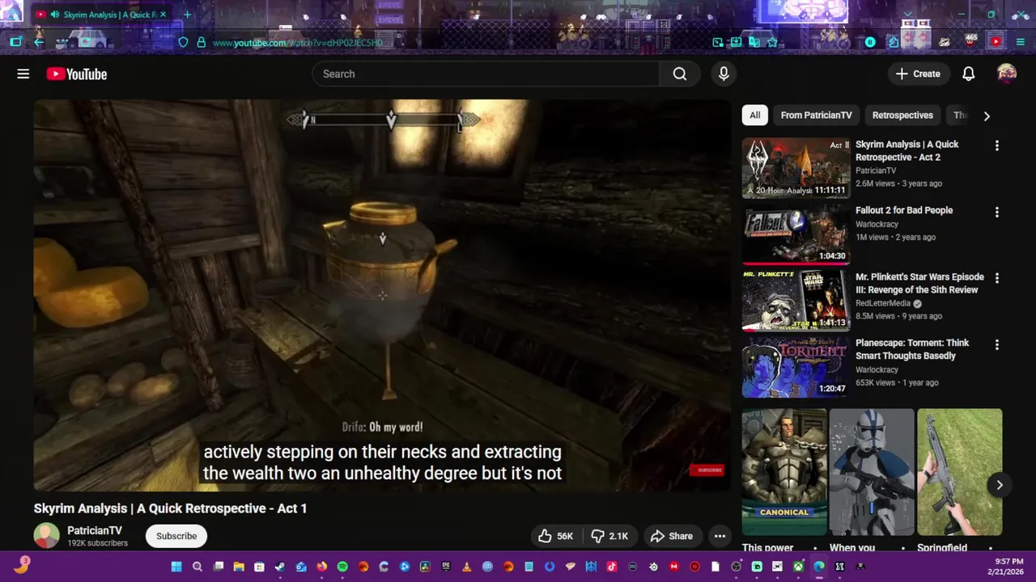Open VLC from the taskbar
Screen dimensions: 1036x582
pyautogui.click(x=467, y=567)
